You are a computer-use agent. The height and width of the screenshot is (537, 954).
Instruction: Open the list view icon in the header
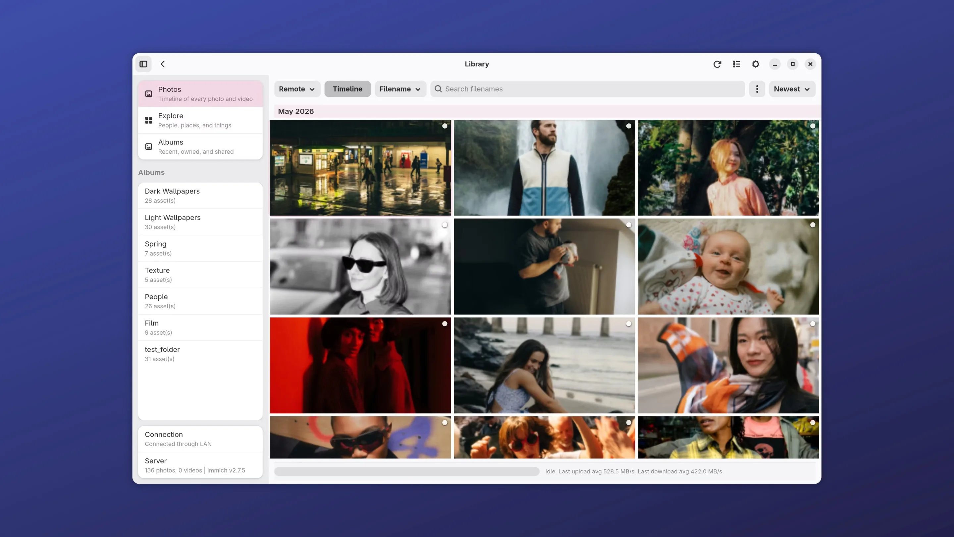736,64
